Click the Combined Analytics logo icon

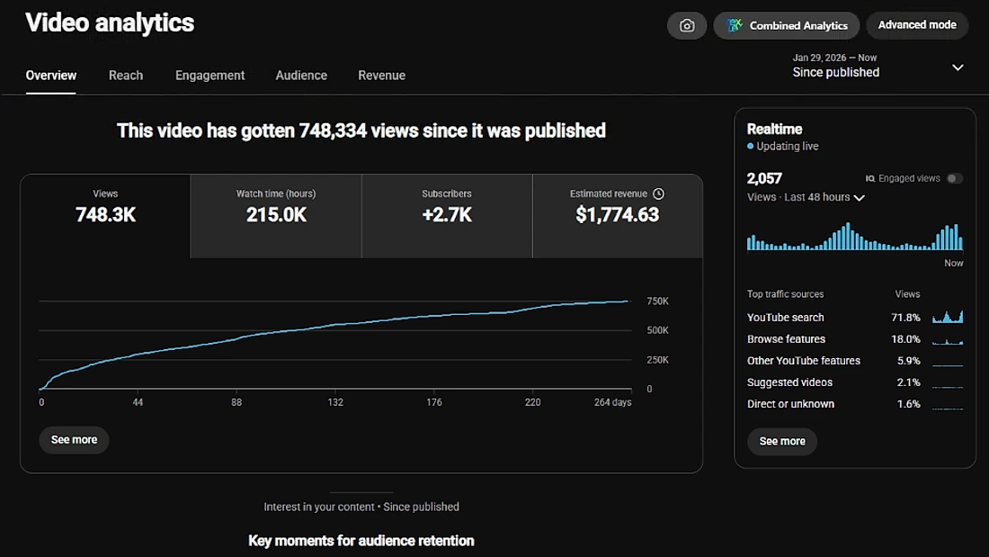click(x=735, y=25)
